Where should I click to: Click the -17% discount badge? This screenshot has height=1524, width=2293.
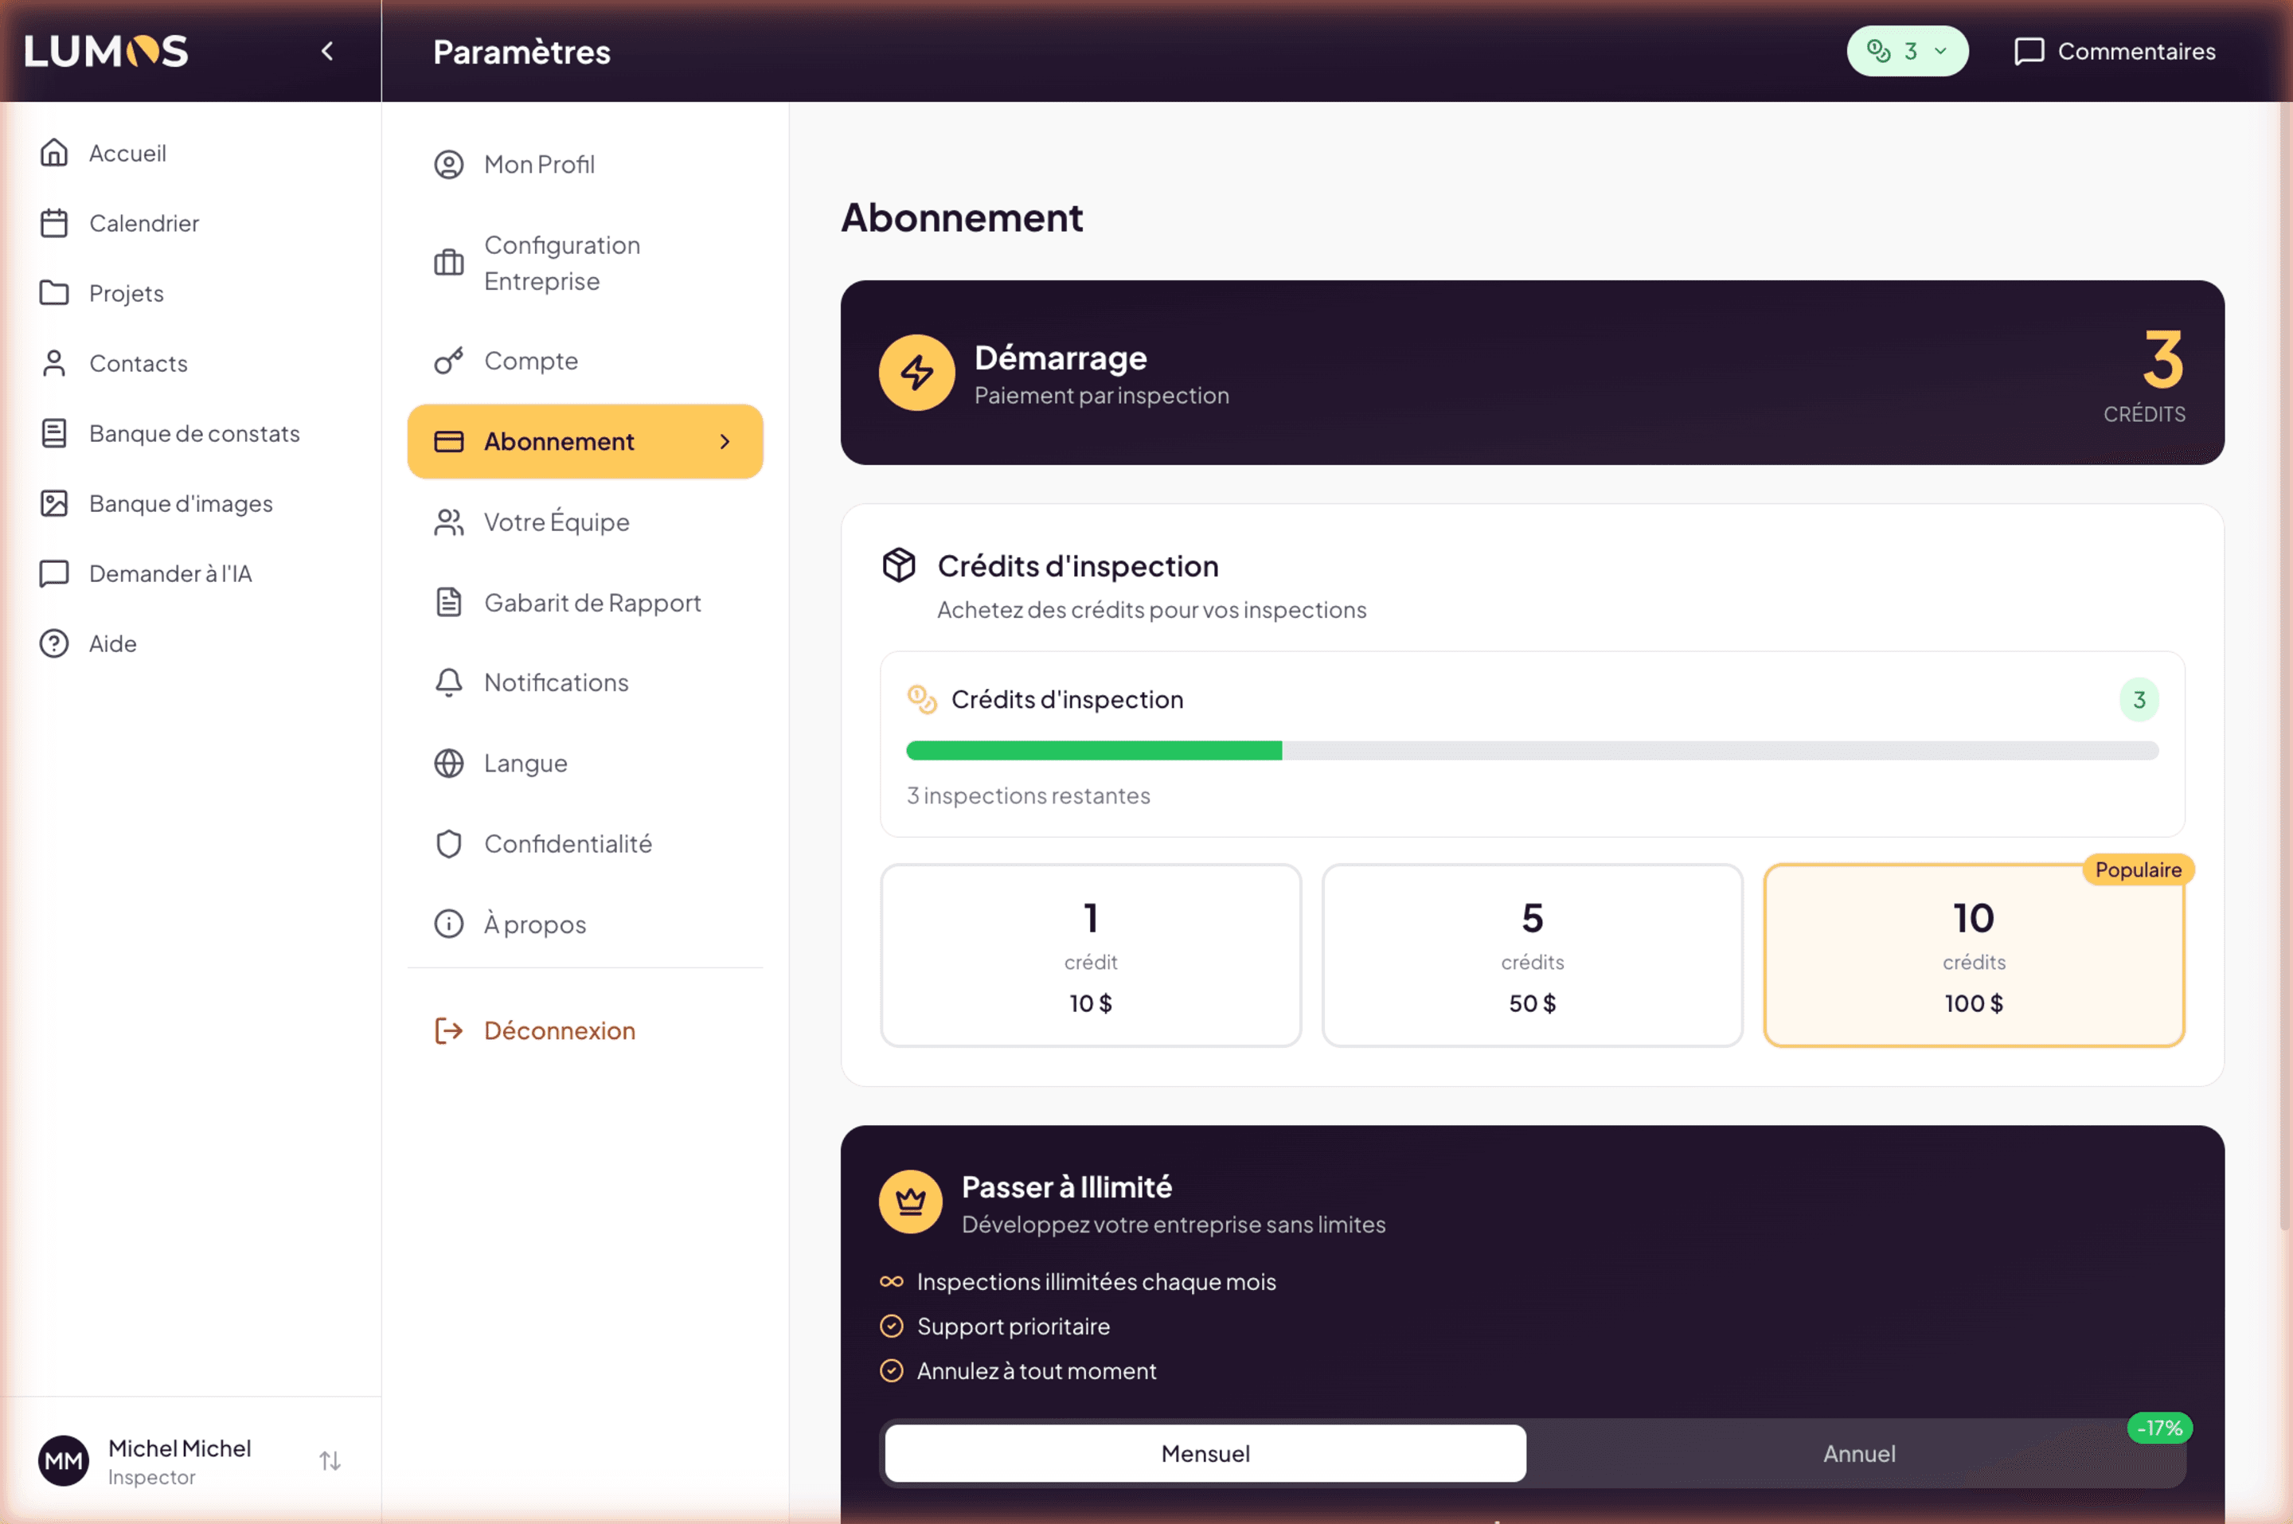pos(2159,1428)
